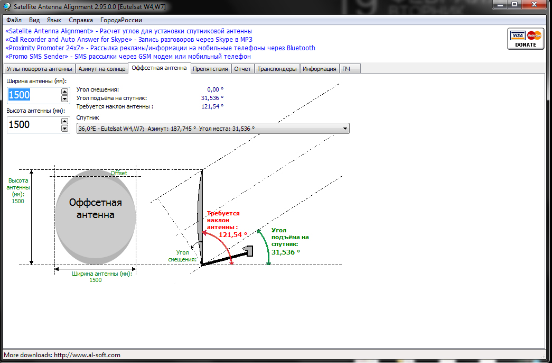Open the Отчет tab
The width and height of the screenshot is (552, 363).
(242, 69)
